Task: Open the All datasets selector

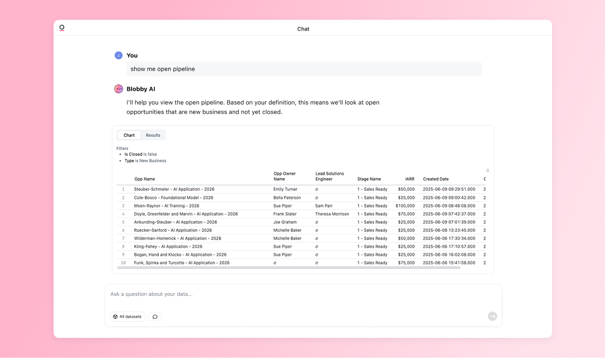Action: click(128, 317)
